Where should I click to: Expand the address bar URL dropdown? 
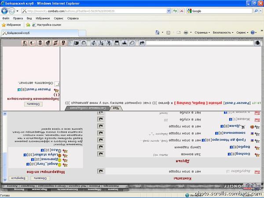(169, 11)
